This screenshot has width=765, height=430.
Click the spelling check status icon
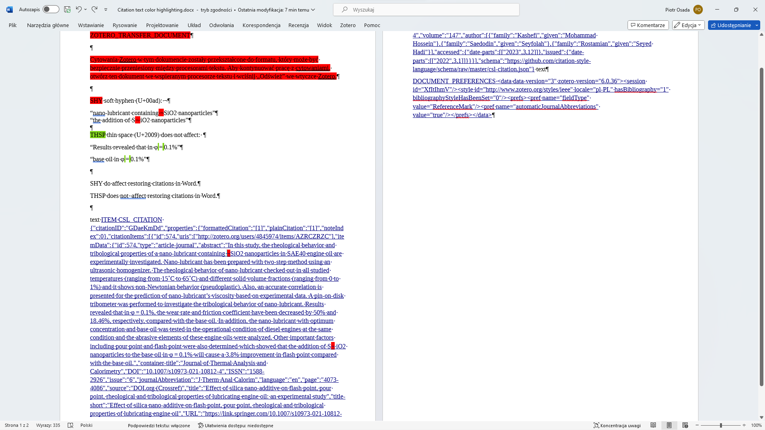pos(71,425)
